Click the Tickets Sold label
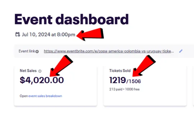The height and width of the screenshot is (133, 194). [x=120, y=71]
